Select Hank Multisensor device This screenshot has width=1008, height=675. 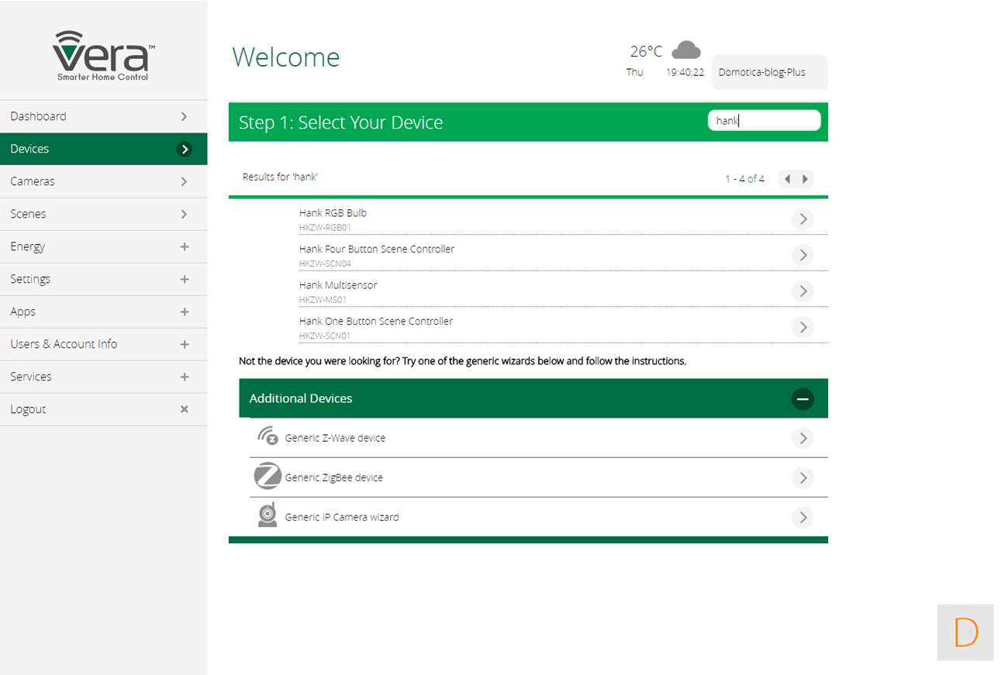tap(338, 285)
